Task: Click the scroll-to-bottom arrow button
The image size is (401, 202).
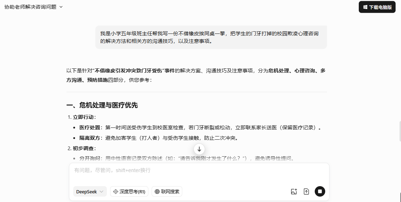Action: [x=199, y=149]
